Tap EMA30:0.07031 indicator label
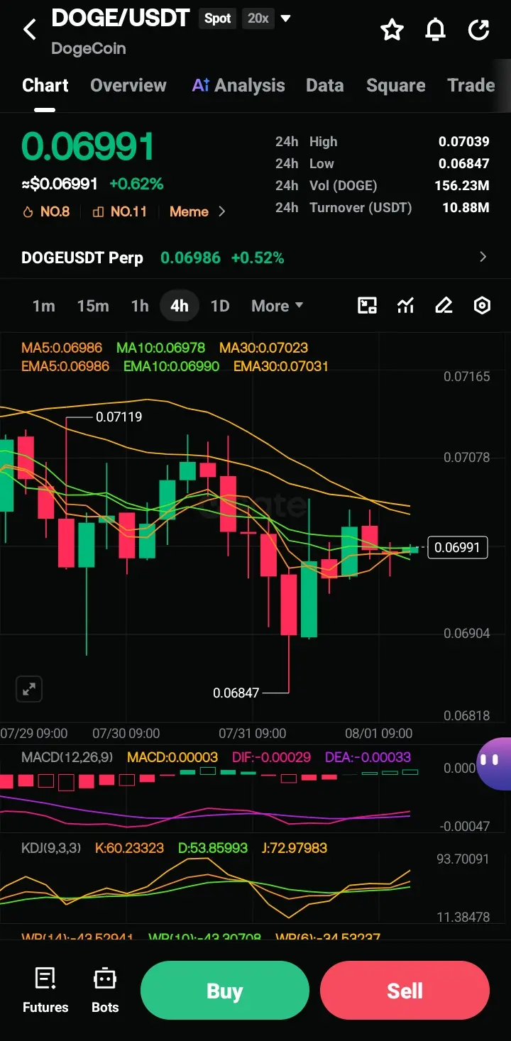Viewport: 511px width, 1041px height. [281, 366]
